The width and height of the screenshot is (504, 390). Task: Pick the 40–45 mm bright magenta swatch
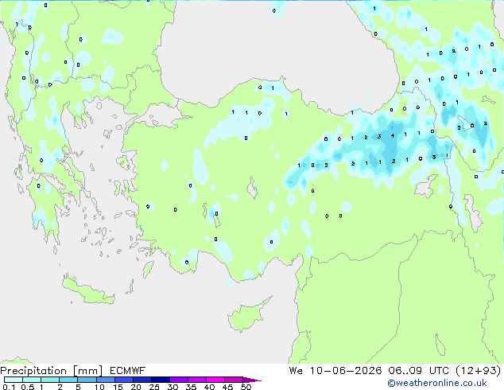coord(215,380)
